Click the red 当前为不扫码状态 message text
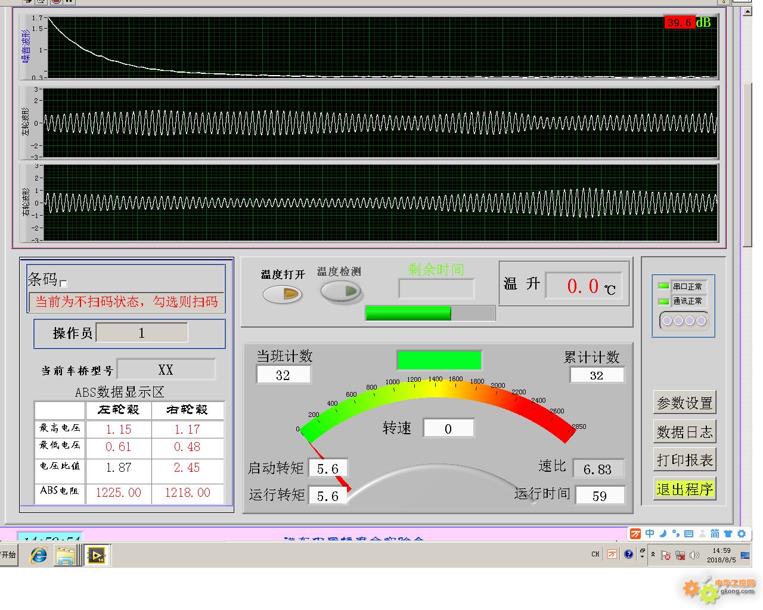The width and height of the screenshot is (763, 610). (x=126, y=302)
